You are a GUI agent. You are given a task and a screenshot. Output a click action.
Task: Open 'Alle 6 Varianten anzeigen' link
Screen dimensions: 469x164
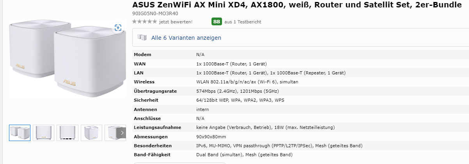pos(186,38)
